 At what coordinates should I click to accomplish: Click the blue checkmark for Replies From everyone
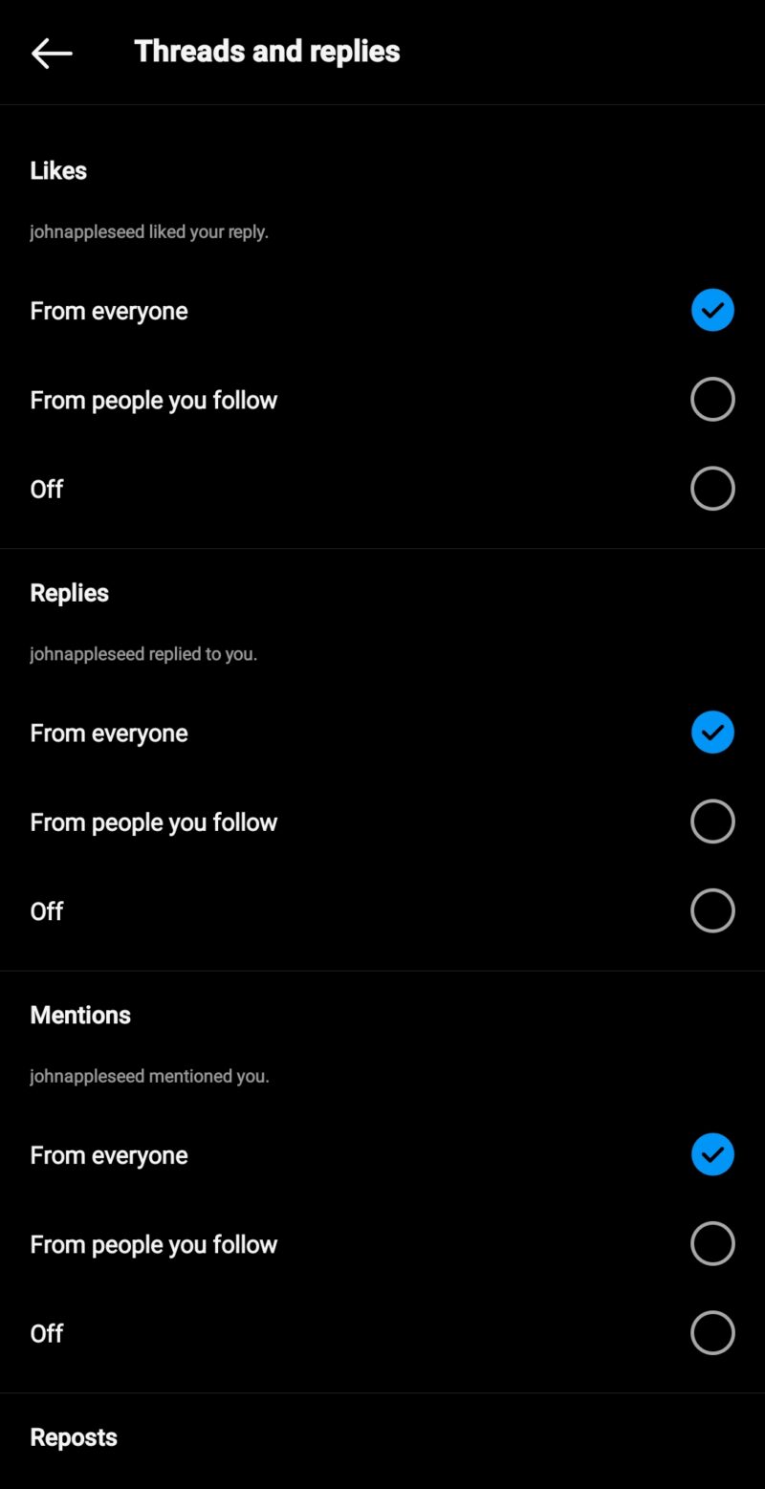click(711, 733)
